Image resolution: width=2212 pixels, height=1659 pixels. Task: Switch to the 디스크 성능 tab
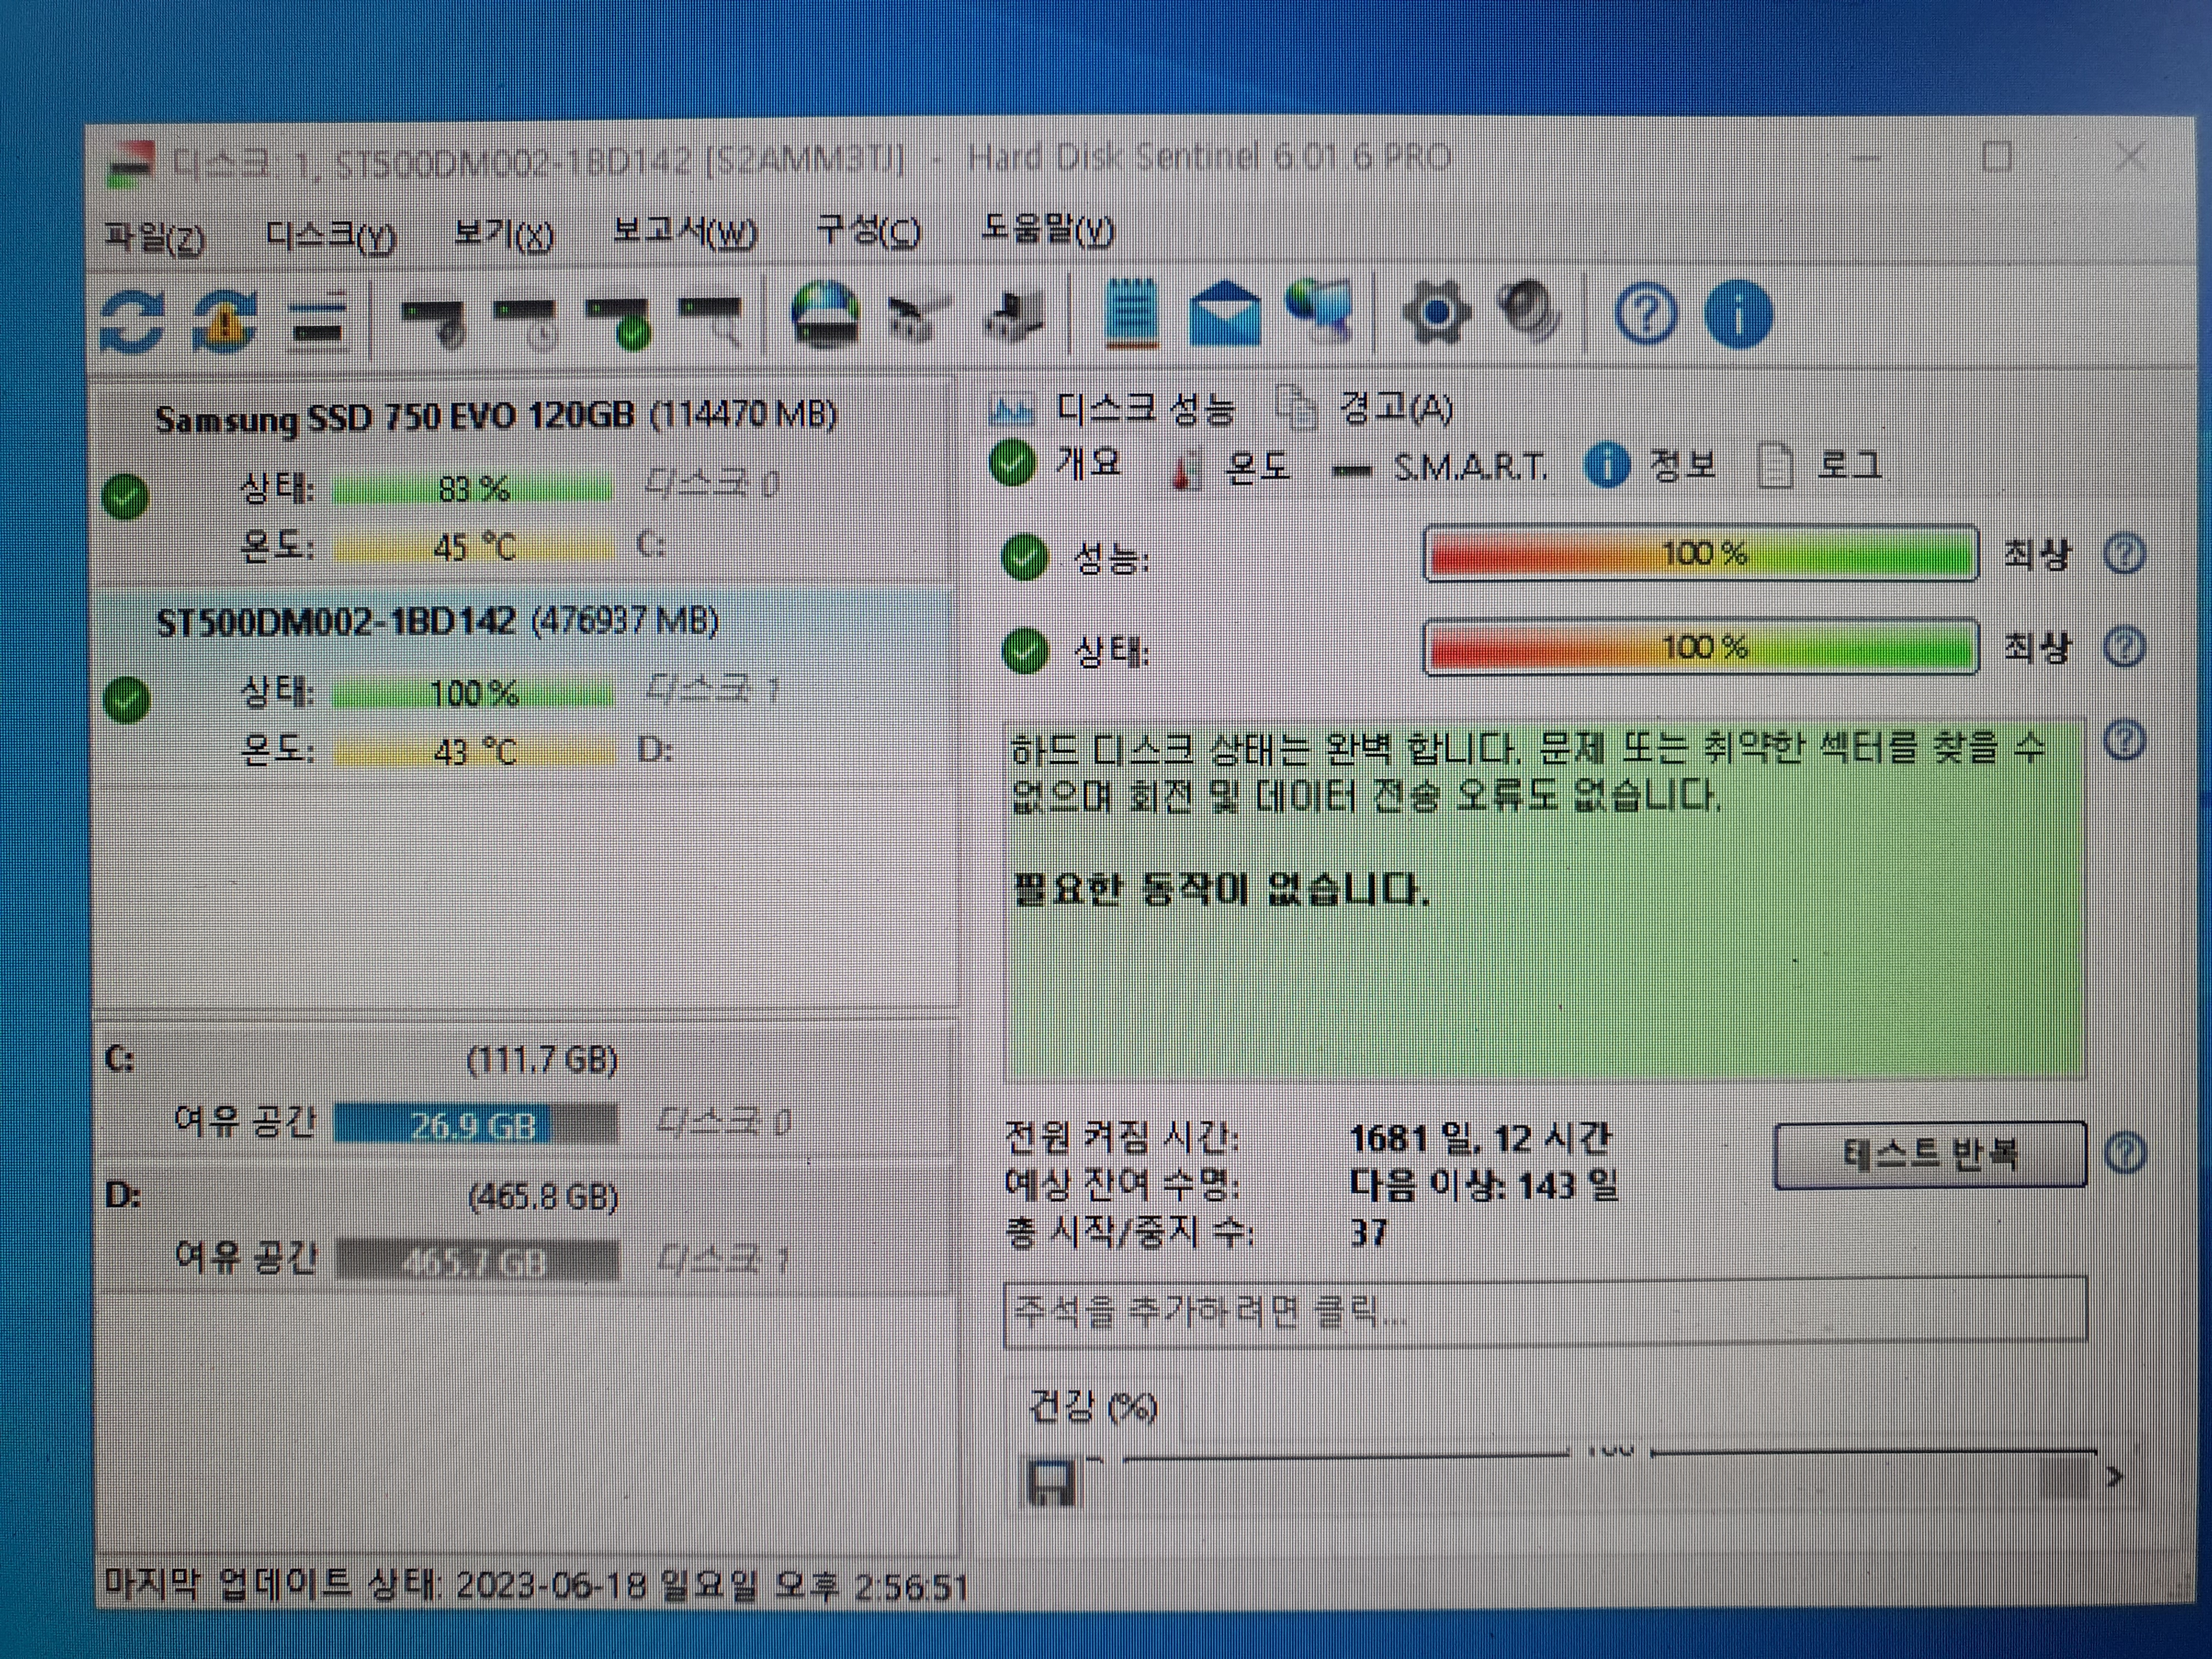point(1111,408)
